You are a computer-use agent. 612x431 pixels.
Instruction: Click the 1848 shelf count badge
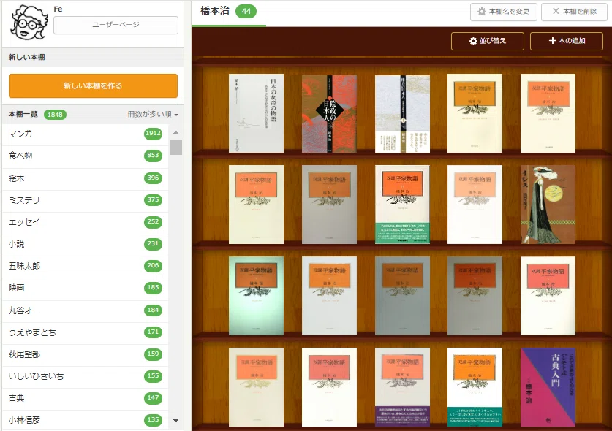55,115
